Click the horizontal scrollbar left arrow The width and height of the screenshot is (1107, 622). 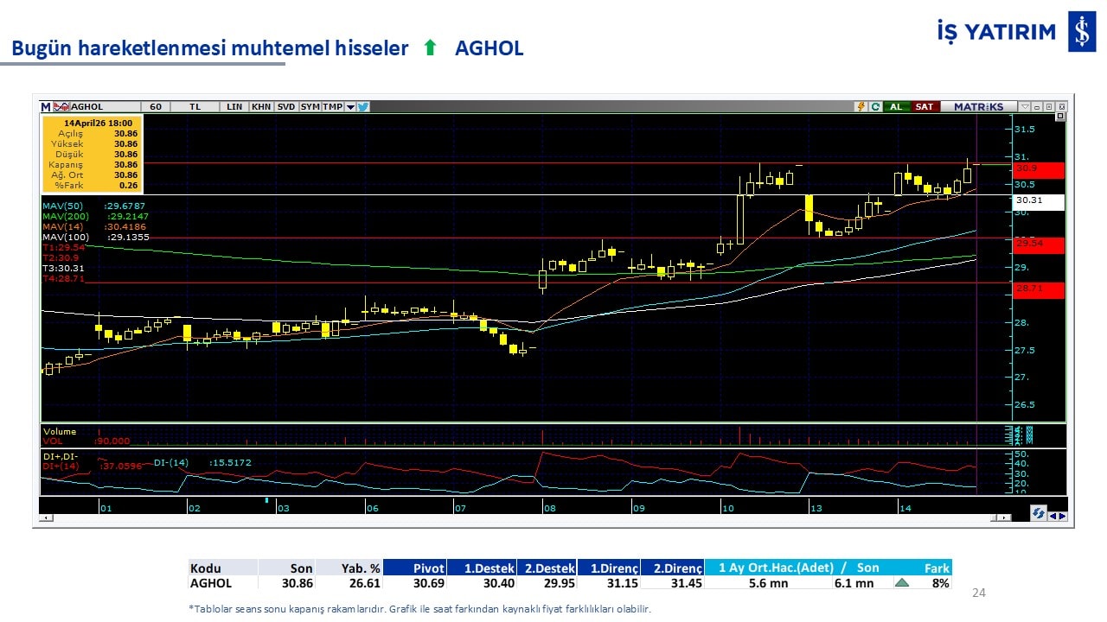point(45,518)
